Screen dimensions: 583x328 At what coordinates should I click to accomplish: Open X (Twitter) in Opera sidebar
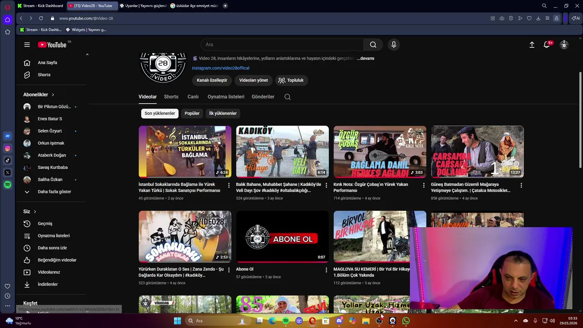[x=7, y=173]
